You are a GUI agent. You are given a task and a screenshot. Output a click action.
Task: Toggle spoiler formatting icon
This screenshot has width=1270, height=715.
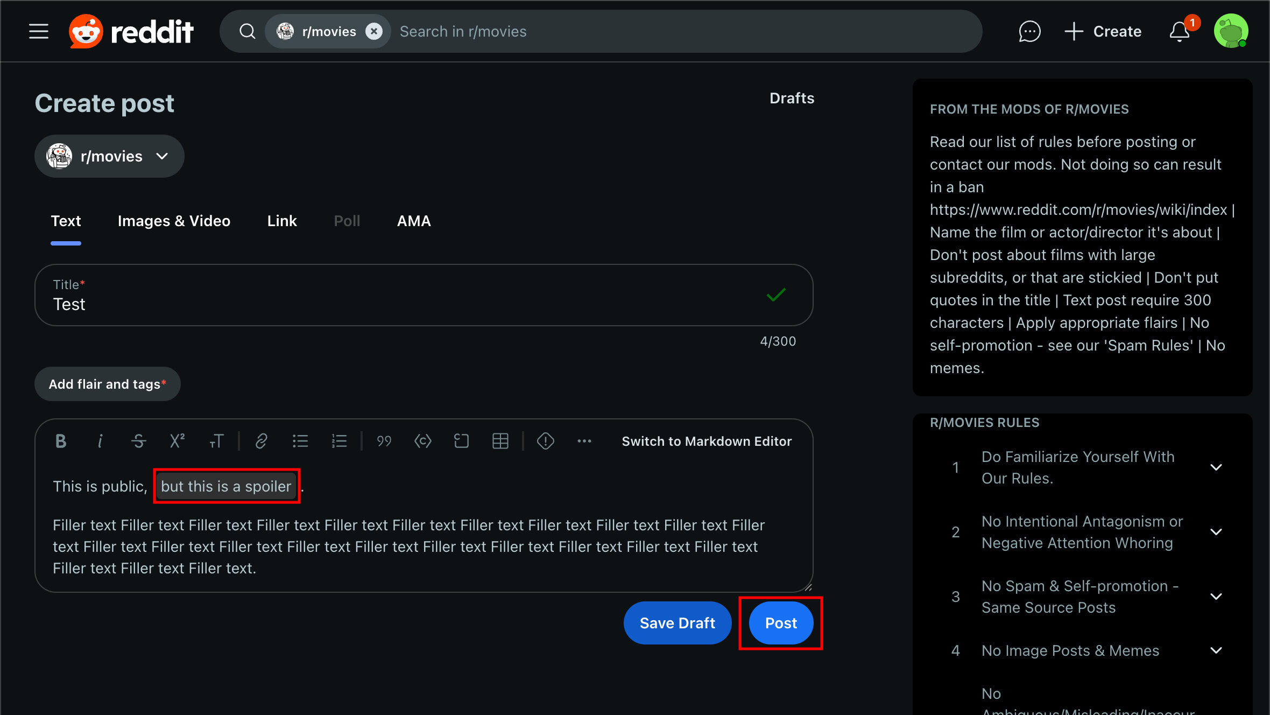pos(545,441)
